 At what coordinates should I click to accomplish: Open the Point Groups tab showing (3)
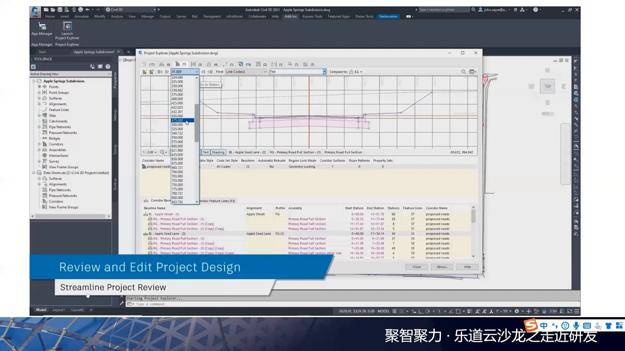(196, 64)
